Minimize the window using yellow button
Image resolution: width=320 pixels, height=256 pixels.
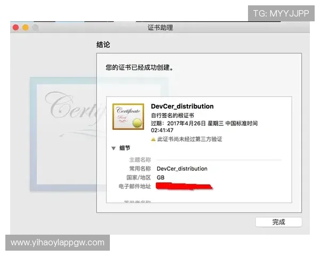pos(26,27)
